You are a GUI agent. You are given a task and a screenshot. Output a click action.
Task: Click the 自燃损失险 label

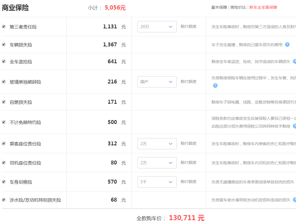click(21, 102)
